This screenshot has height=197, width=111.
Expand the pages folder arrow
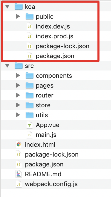point(18,86)
